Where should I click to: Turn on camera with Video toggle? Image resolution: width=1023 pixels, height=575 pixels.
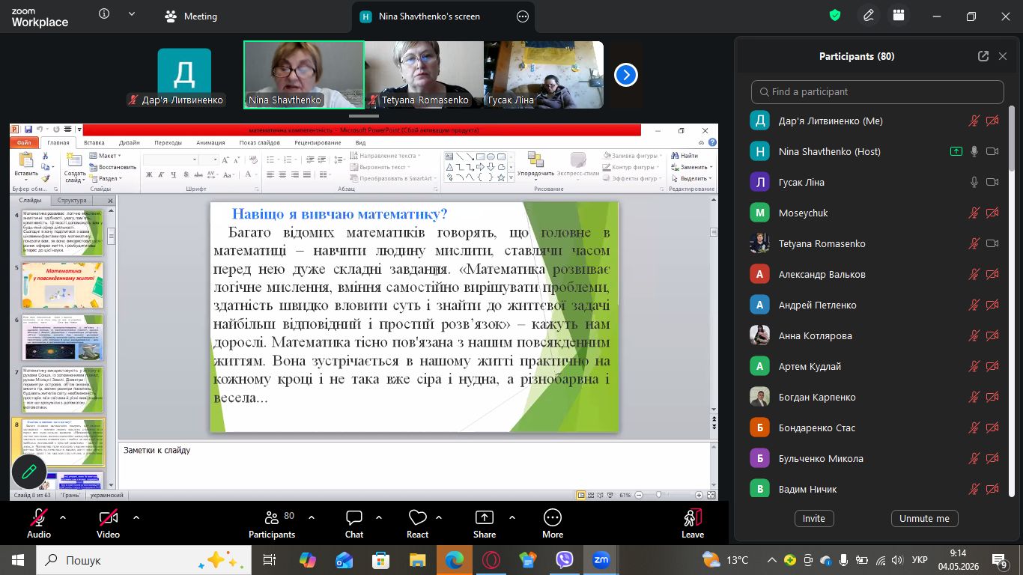click(x=108, y=523)
